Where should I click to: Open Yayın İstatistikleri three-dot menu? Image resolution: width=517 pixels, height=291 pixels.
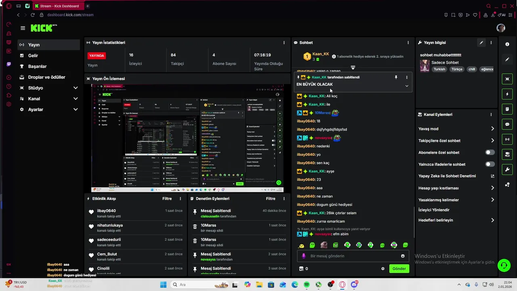pos(284,42)
